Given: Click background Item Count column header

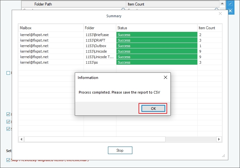Looking at the screenshot, I should click(x=173, y=4).
